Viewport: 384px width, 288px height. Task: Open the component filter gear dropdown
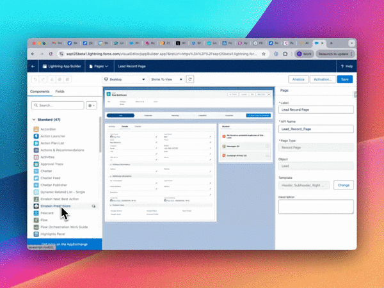[x=93, y=105]
